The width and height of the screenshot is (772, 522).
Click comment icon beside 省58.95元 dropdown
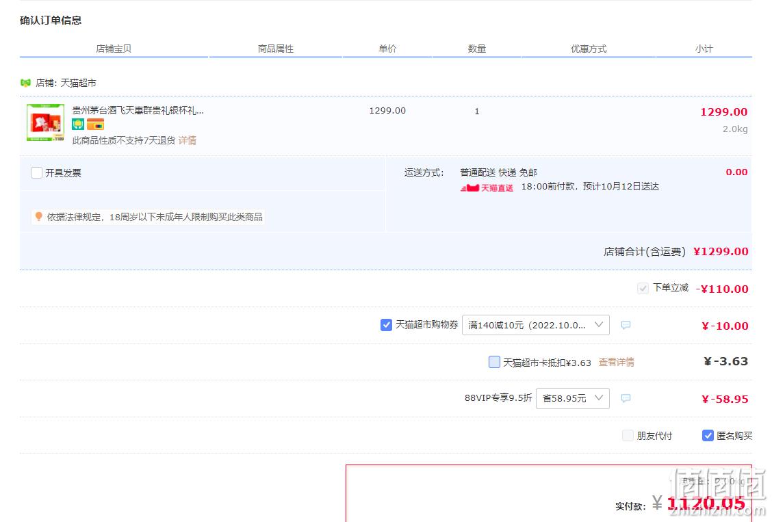626,398
